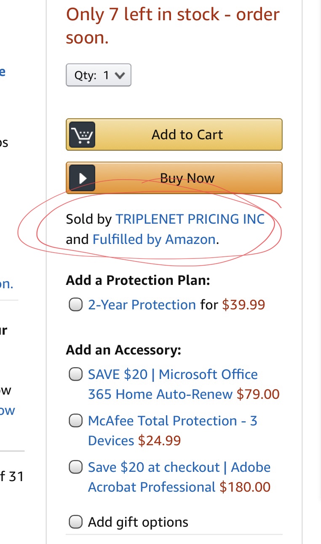Select the Adobe Acrobat Professional checkbox
This screenshot has width=321, height=544.
pos(75,467)
